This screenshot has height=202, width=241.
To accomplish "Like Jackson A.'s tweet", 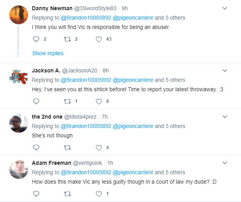I will coord(99,101).
